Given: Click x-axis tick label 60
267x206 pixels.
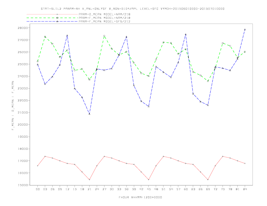Looking at the screenshot, I should 186,189.
